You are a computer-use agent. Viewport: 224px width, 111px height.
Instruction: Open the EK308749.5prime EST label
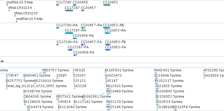38,91
